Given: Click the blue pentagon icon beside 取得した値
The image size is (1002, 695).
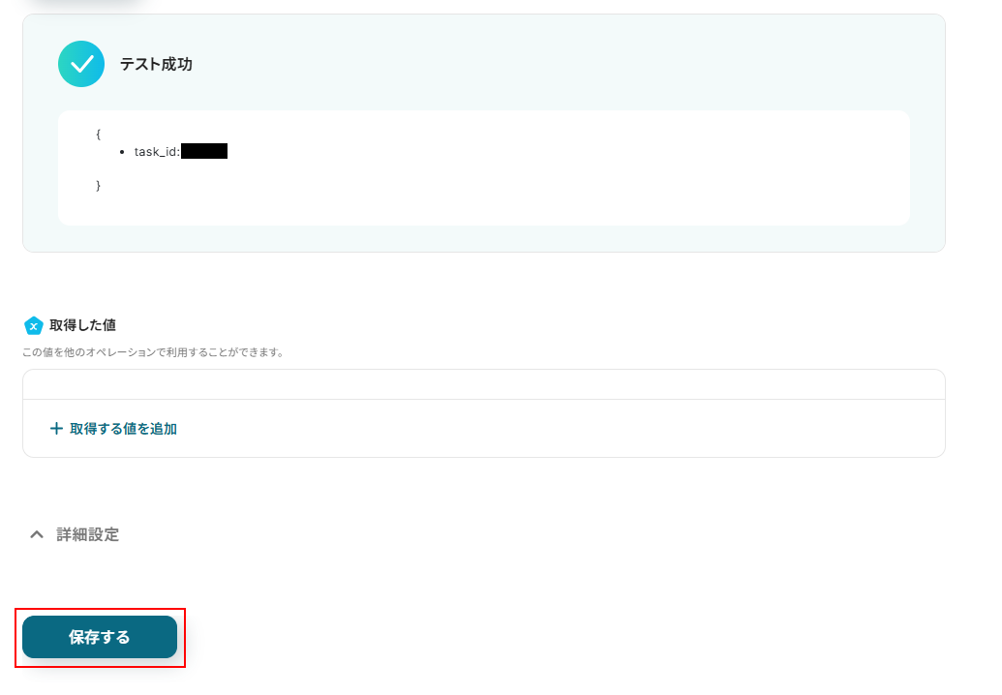Looking at the screenshot, I should coord(33,326).
